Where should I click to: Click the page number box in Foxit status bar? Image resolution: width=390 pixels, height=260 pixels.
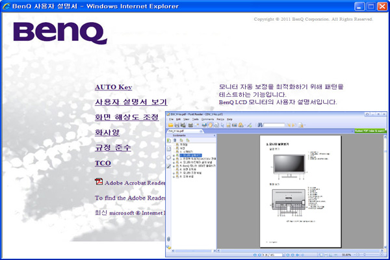(272, 255)
